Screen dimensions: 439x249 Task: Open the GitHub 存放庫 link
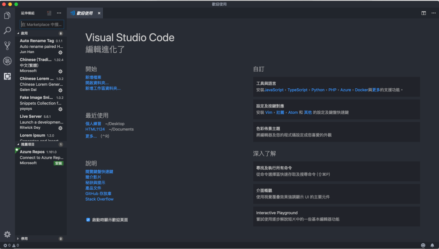pyautogui.click(x=98, y=194)
